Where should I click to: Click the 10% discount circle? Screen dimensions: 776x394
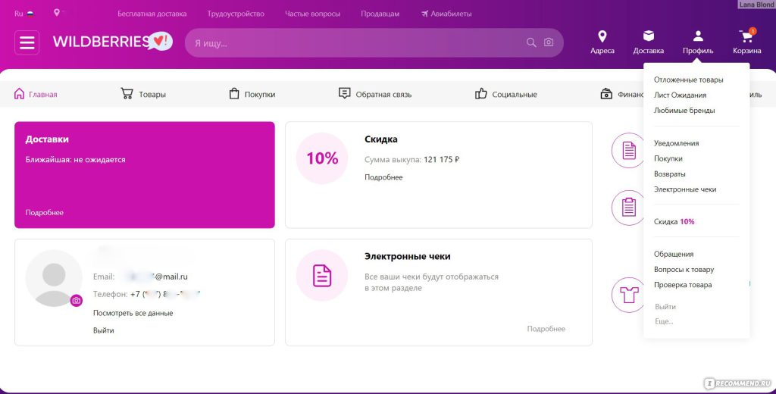pos(322,158)
